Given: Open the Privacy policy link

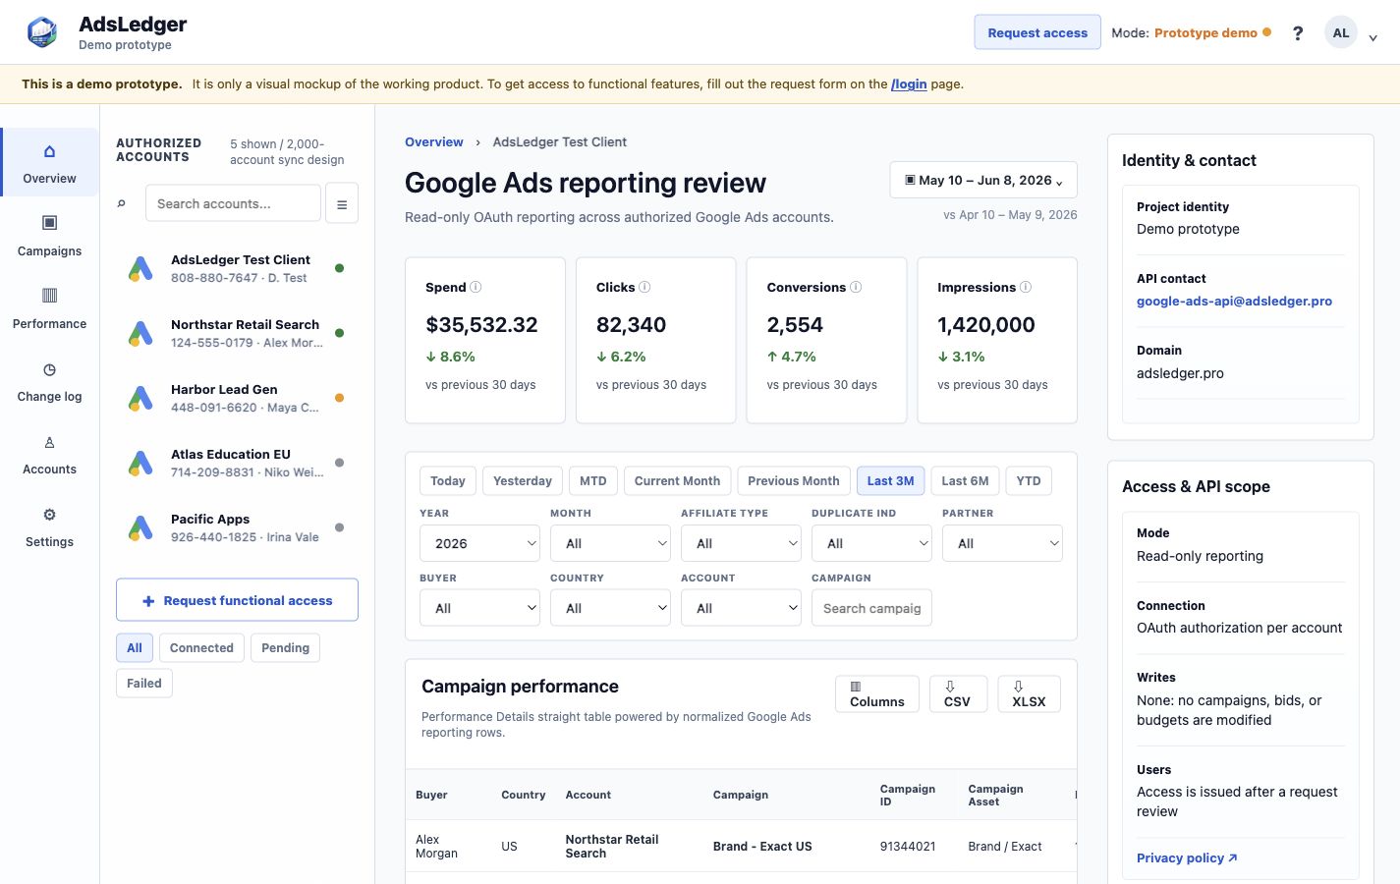Looking at the screenshot, I should (x=1187, y=857).
